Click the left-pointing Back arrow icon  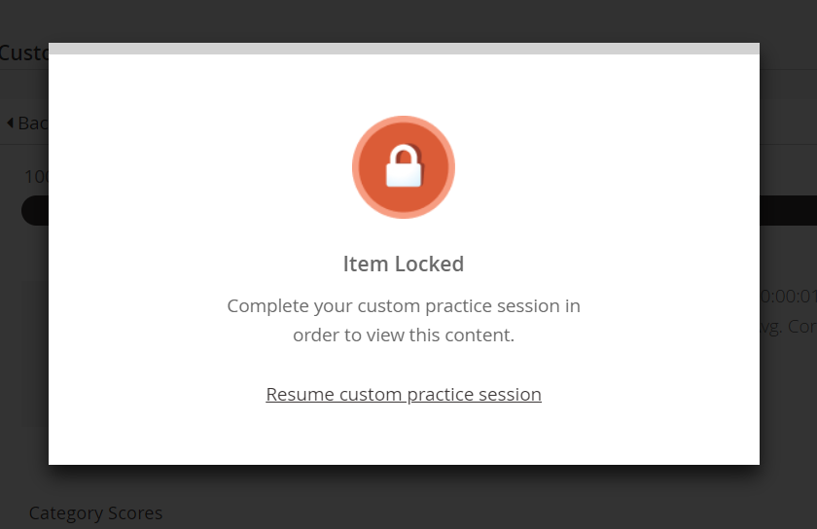[11, 123]
